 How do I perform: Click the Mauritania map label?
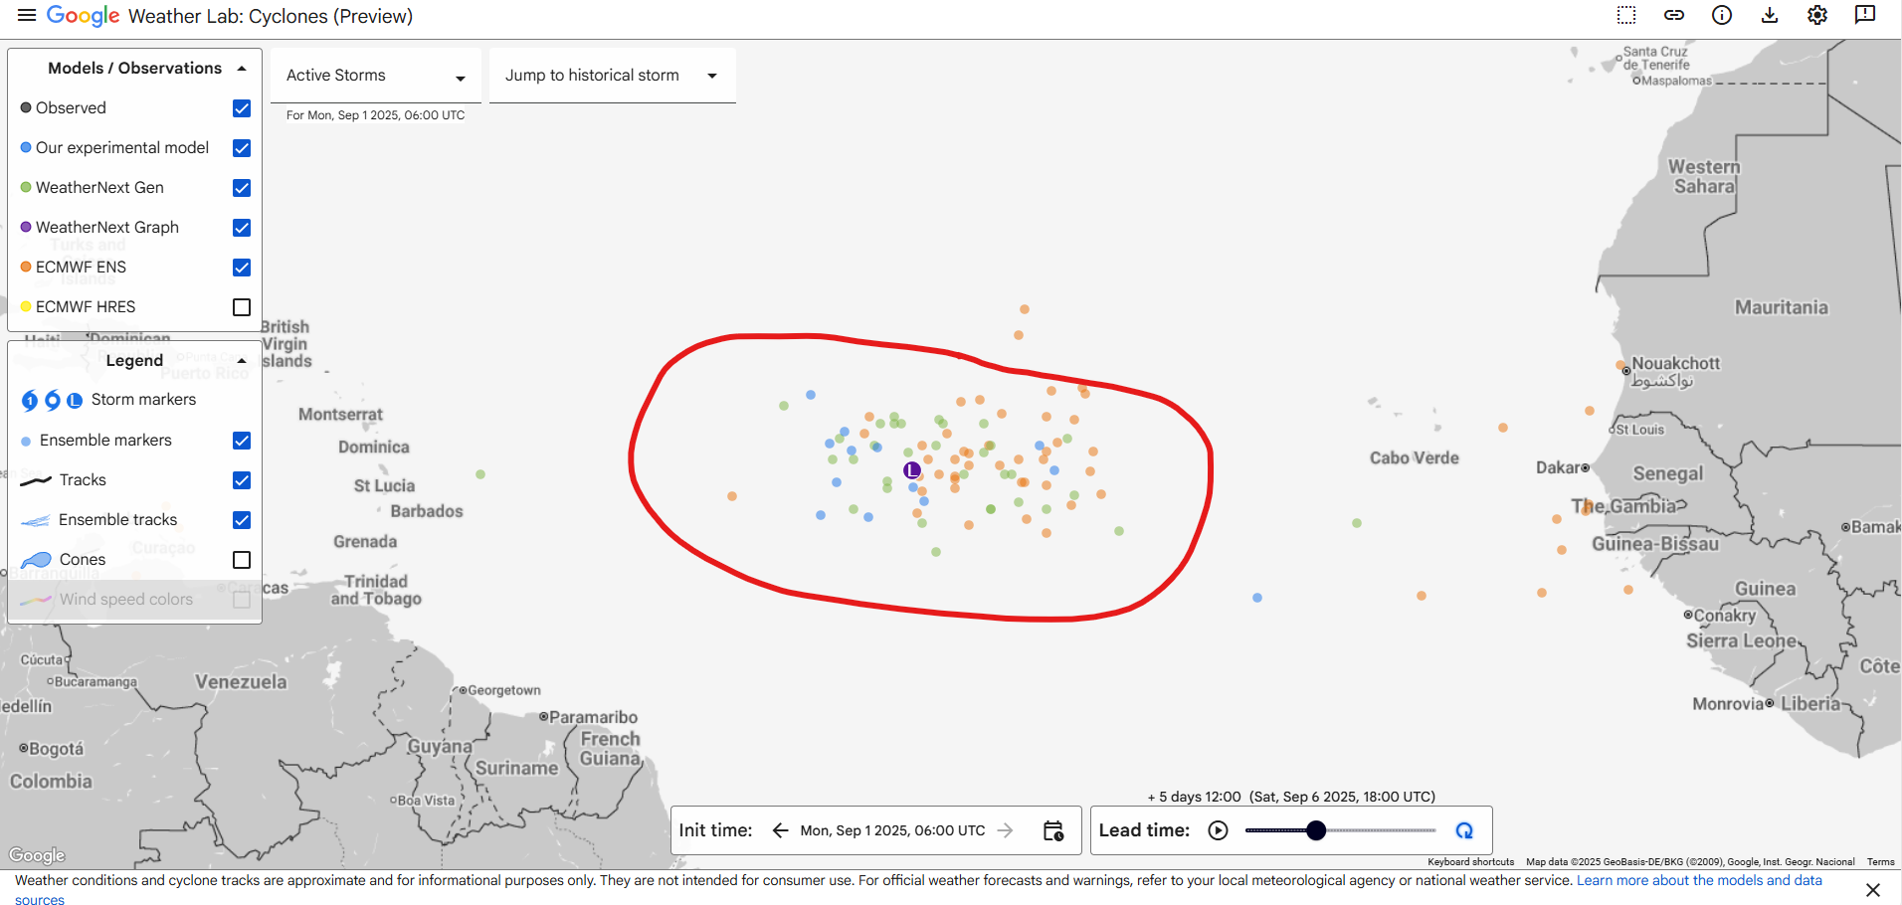click(x=1782, y=307)
